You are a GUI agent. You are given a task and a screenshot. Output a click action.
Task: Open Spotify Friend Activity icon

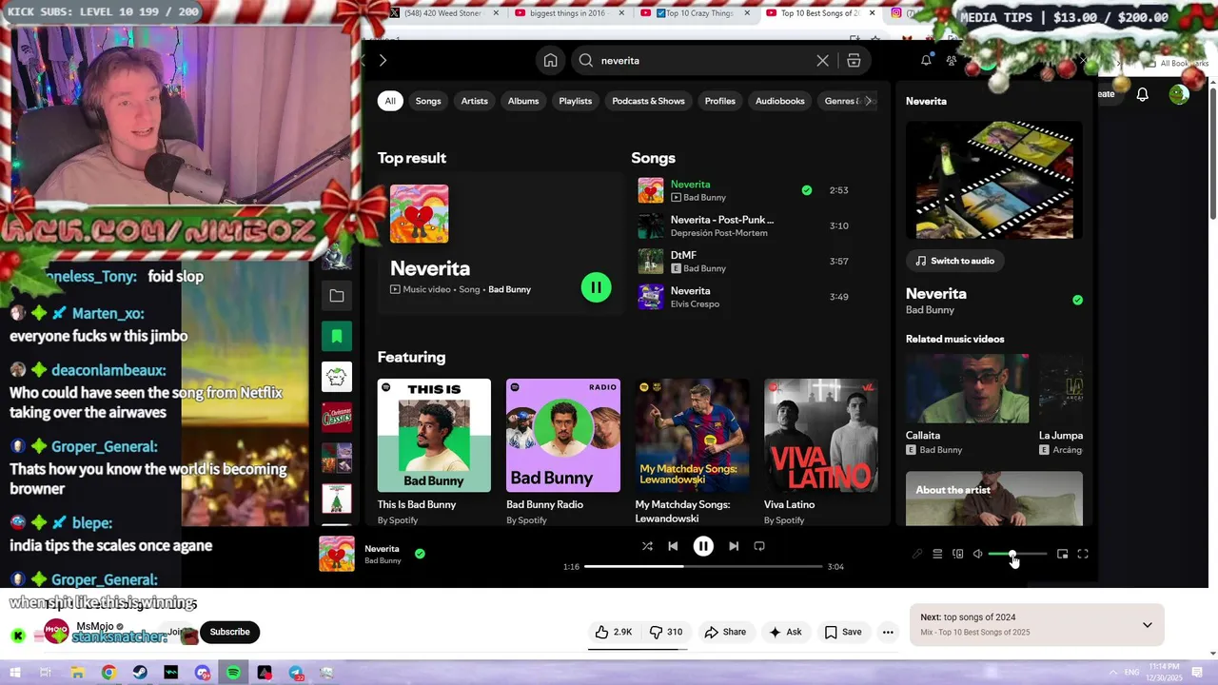point(951,60)
